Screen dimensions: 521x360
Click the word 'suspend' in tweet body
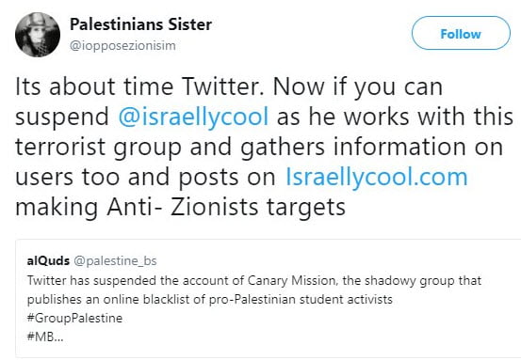(62, 117)
